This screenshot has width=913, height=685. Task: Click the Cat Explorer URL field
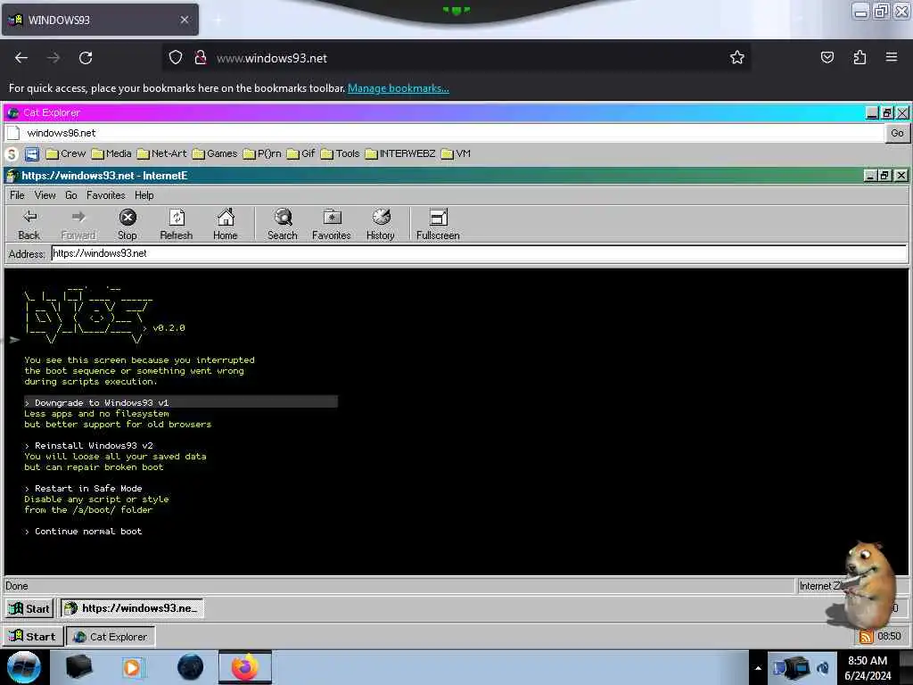pyautogui.click(x=445, y=133)
